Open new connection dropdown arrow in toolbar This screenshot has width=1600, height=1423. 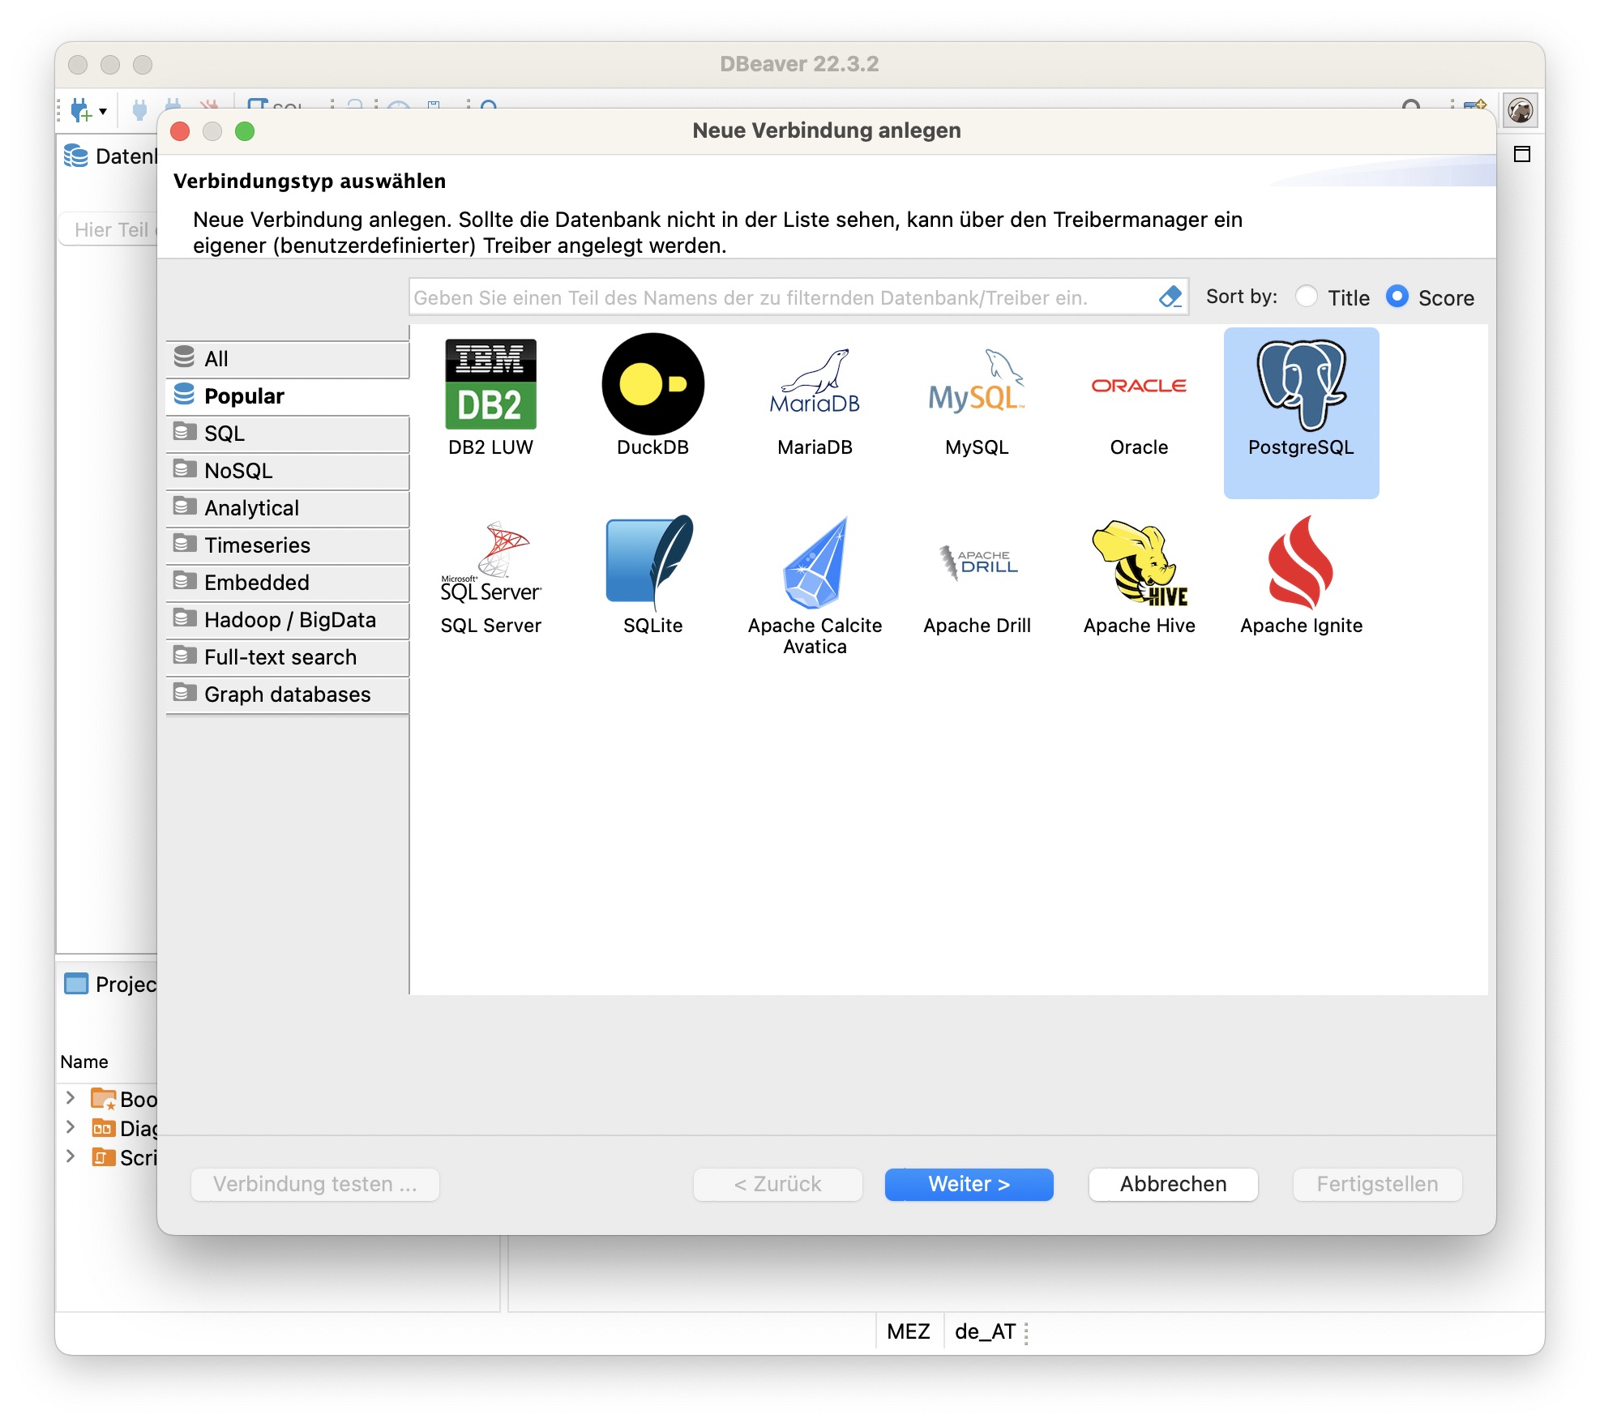tap(103, 112)
